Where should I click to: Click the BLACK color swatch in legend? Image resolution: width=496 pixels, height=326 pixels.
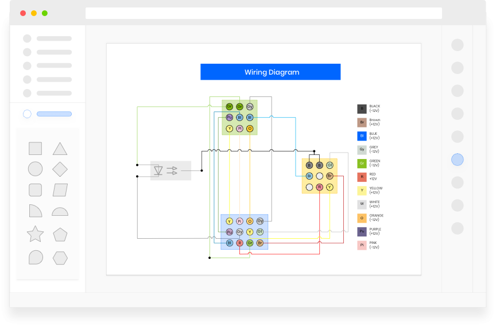tap(362, 108)
